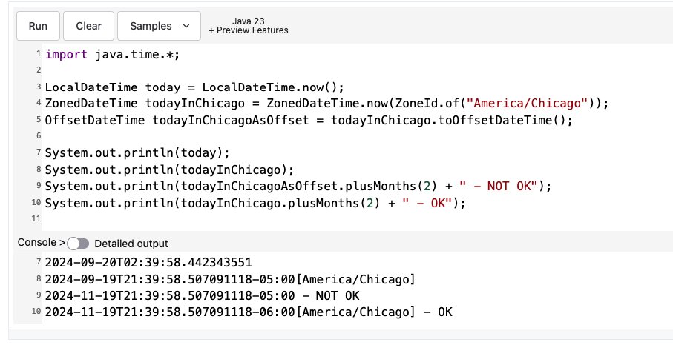Screen dimensions: 673x359
Task: Click the LocalDateTime today declaration line
Action: (194, 87)
